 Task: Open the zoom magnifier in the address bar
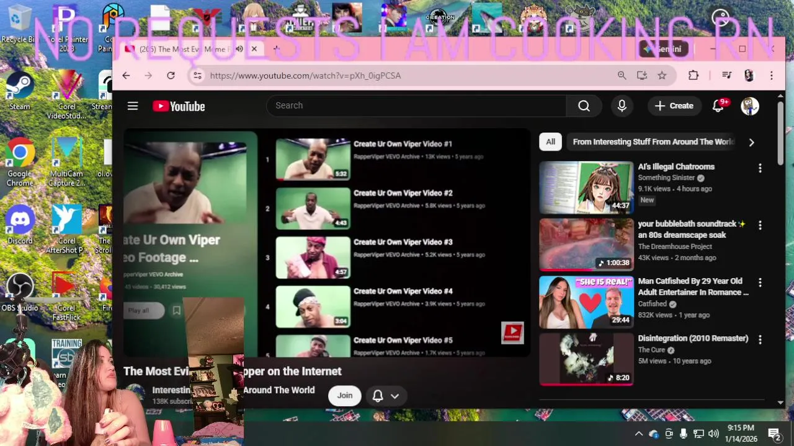pyautogui.click(x=622, y=76)
